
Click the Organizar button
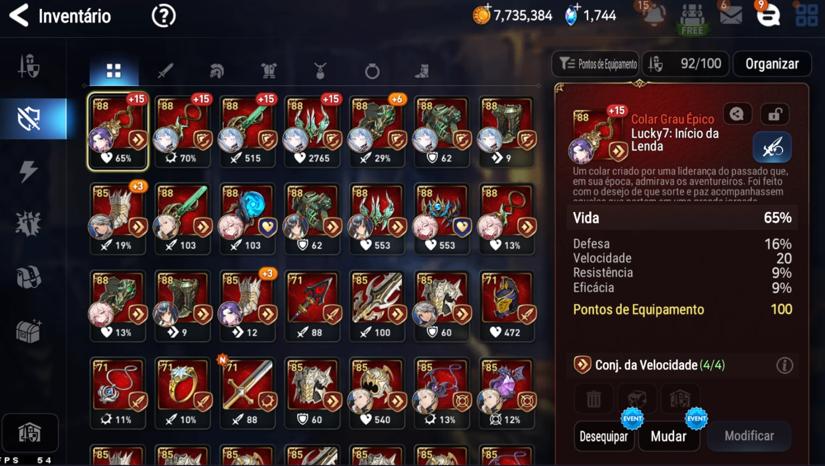tap(772, 64)
